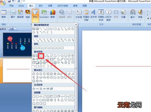
Task: Click the 超链接 hyperlink icon
Action: 62,14
